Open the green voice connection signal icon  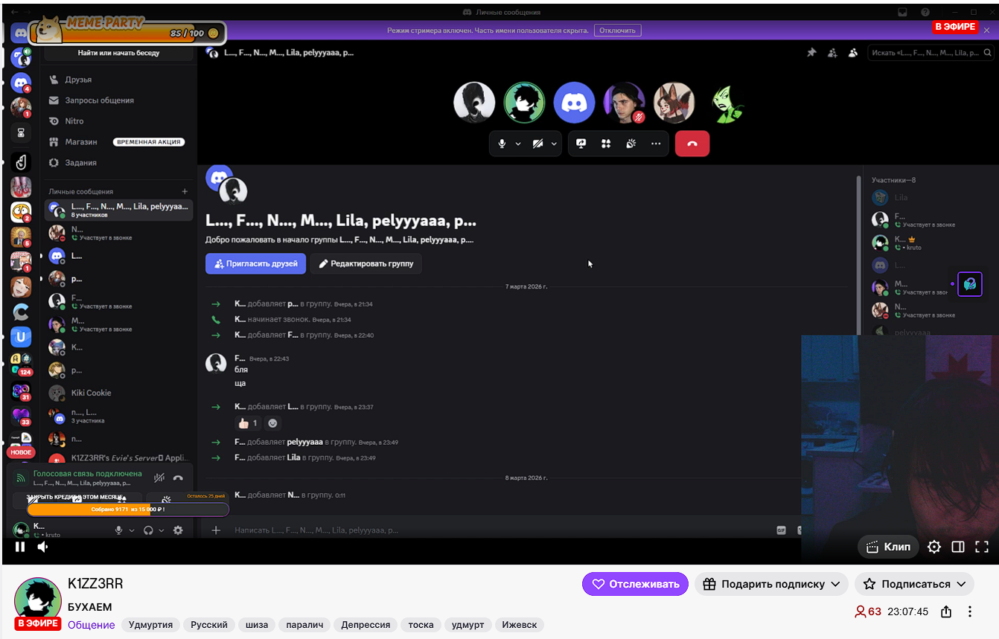click(21, 478)
